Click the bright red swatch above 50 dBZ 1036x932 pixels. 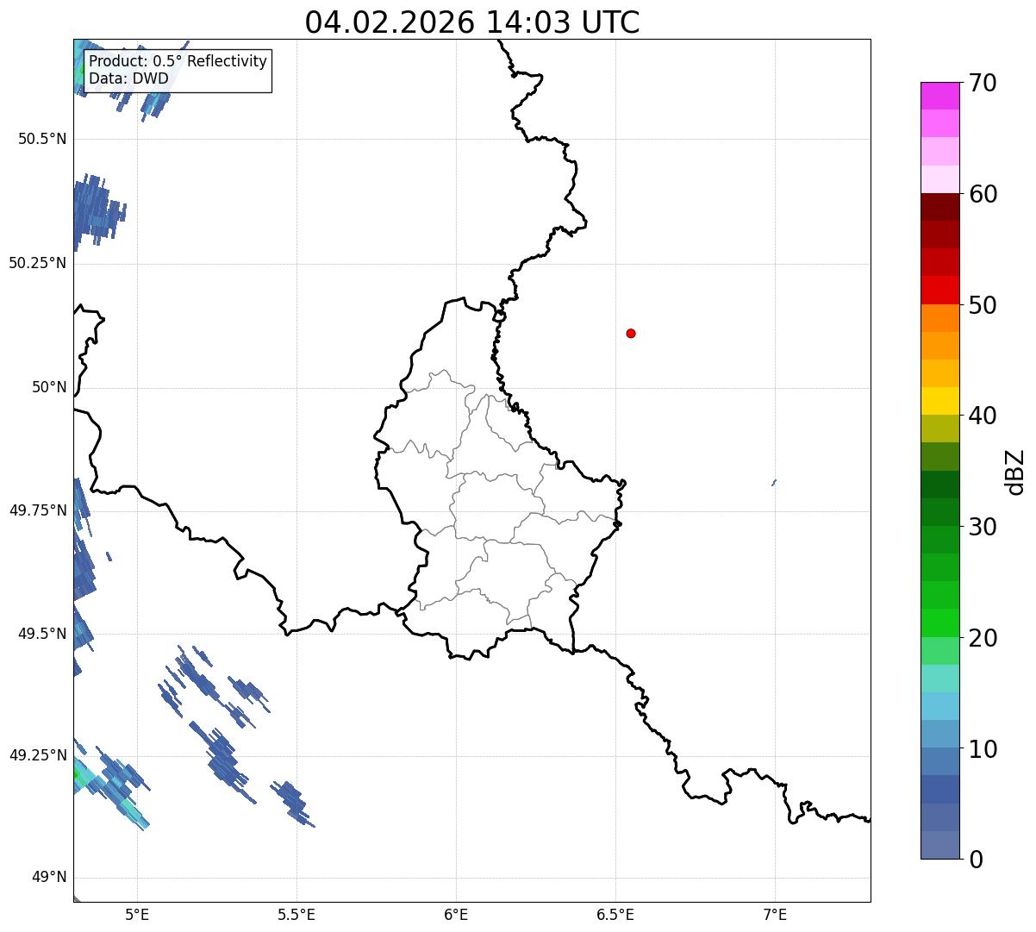pos(939,291)
